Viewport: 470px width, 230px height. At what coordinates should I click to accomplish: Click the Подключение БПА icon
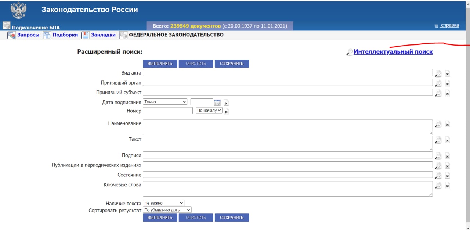pyautogui.click(x=7, y=25)
